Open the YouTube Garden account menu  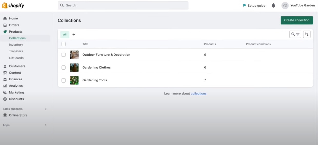click(298, 5)
